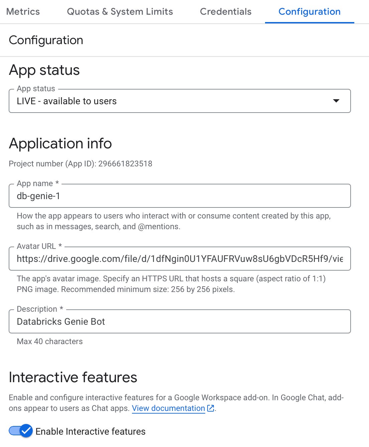
Task: Click the external link icon beside View documentation
Action: tap(211, 408)
